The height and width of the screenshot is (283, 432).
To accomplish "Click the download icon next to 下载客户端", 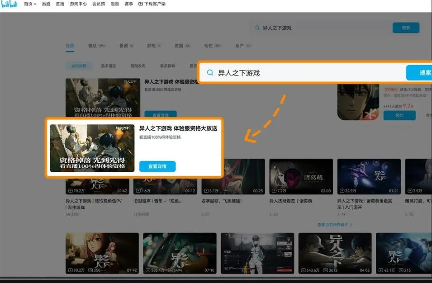I will point(140,4).
